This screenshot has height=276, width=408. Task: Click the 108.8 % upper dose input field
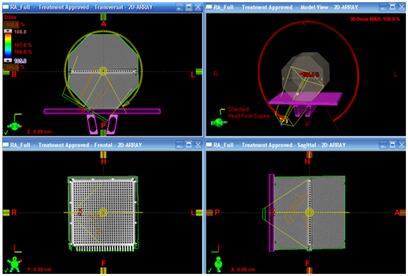click(11, 25)
